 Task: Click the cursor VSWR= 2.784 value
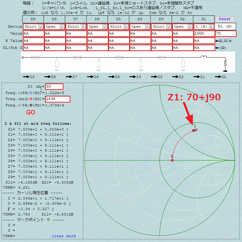tap(16, 215)
